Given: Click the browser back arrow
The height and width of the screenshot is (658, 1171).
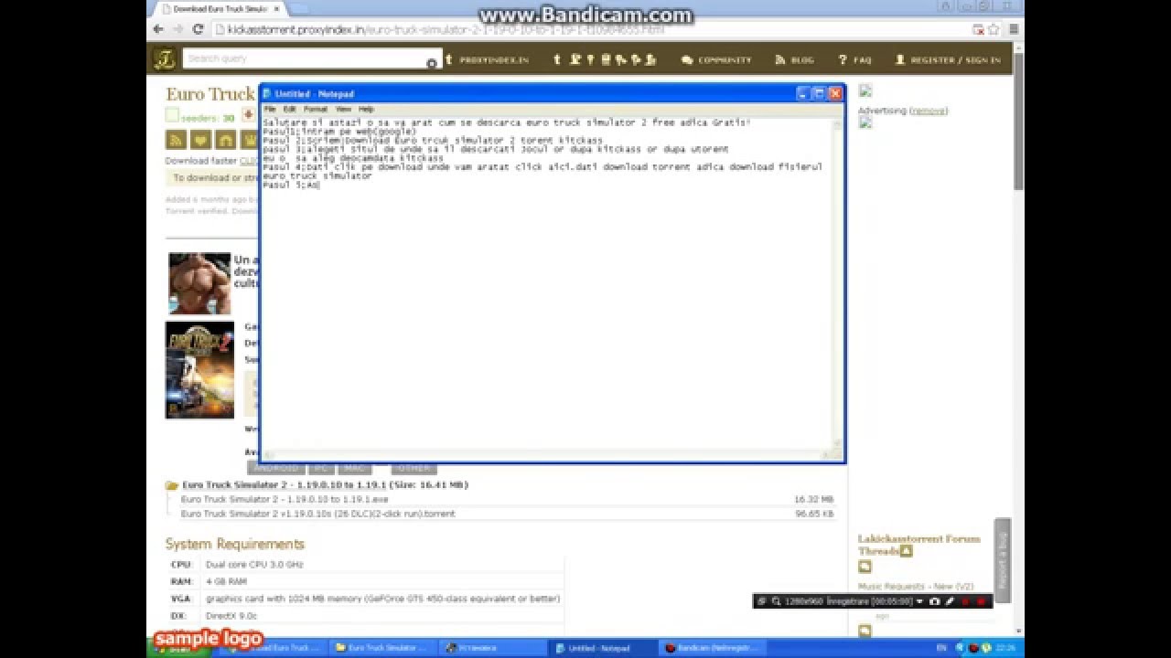Looking at the screenshot, I should 158,29.
